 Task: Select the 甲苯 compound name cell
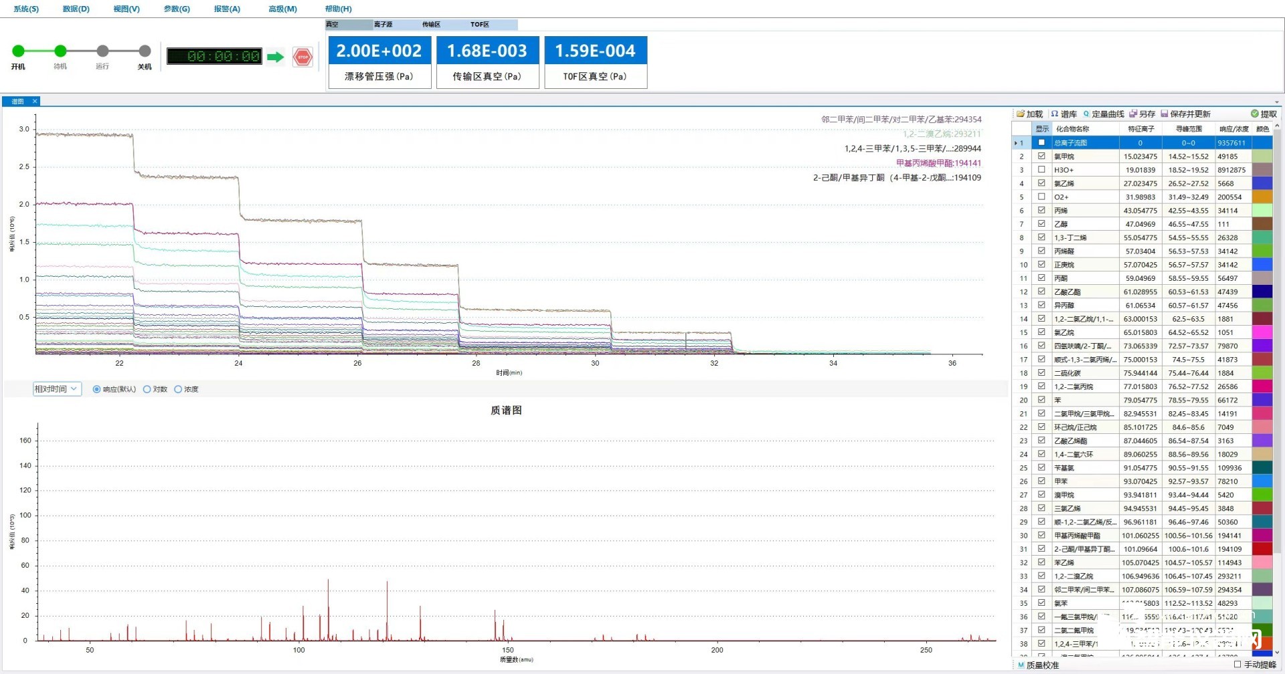point(1086,481)
